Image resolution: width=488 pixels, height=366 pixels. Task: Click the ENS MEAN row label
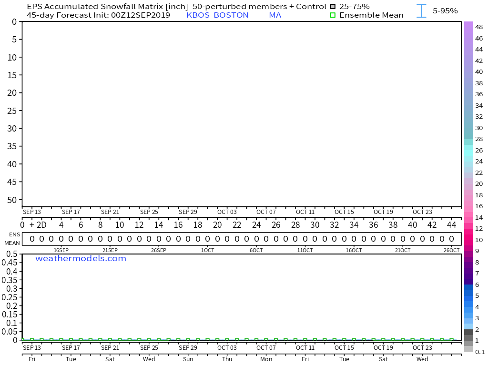pyautogui.click(x=12, y=239)
